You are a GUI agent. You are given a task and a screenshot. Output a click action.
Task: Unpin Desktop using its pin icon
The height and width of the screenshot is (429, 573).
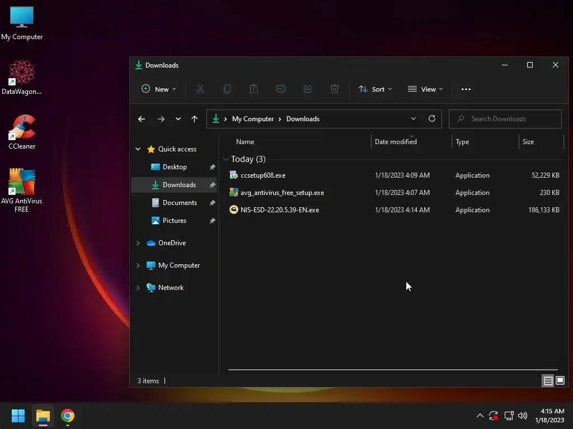tap(212, 167)
